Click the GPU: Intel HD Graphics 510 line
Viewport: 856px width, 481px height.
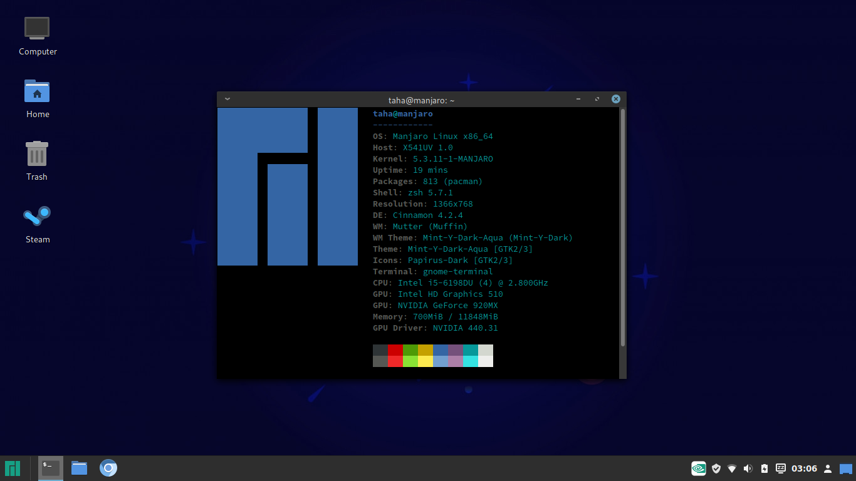(438, 294)
